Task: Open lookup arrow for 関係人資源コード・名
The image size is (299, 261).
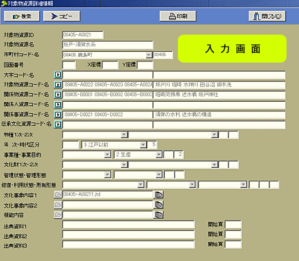Action: (58, 105)
